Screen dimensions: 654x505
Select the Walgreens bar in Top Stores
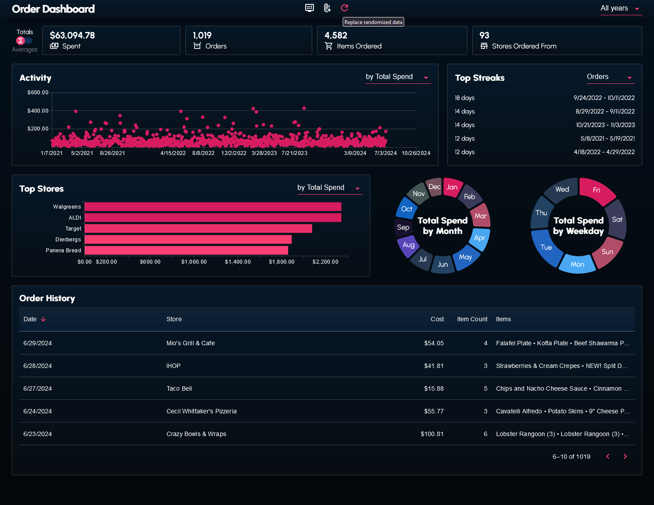(x=213, y=207)
